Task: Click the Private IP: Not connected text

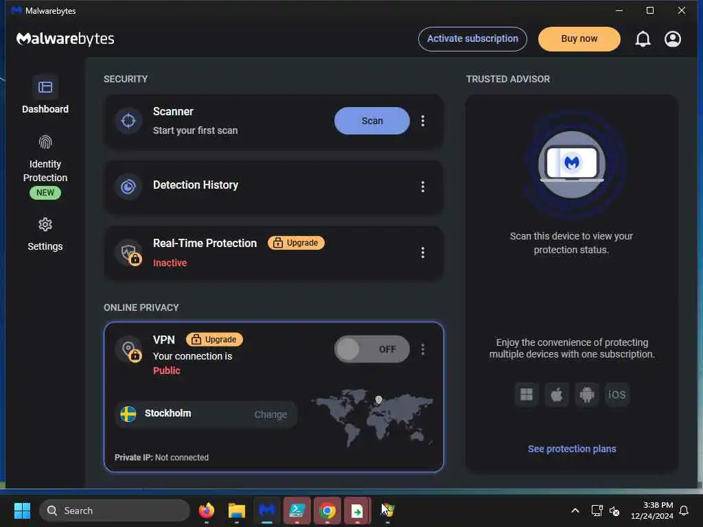Action: pyautogui.click(x=161, y=458)
